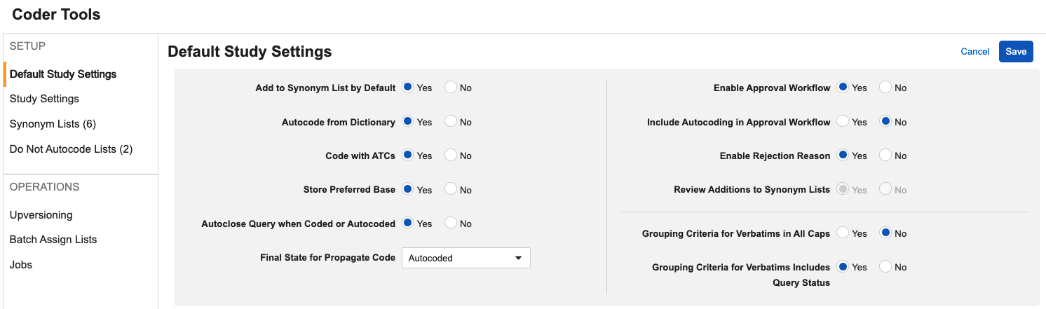Choose Yes for Include Autocoding in Approval Workflow
The image size is (1046, 309).
tap(843, 122)
